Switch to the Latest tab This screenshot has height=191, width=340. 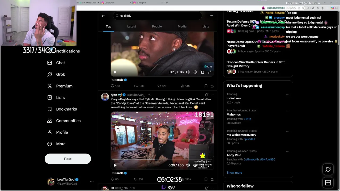pyautogui.click(x=131, y=27)
